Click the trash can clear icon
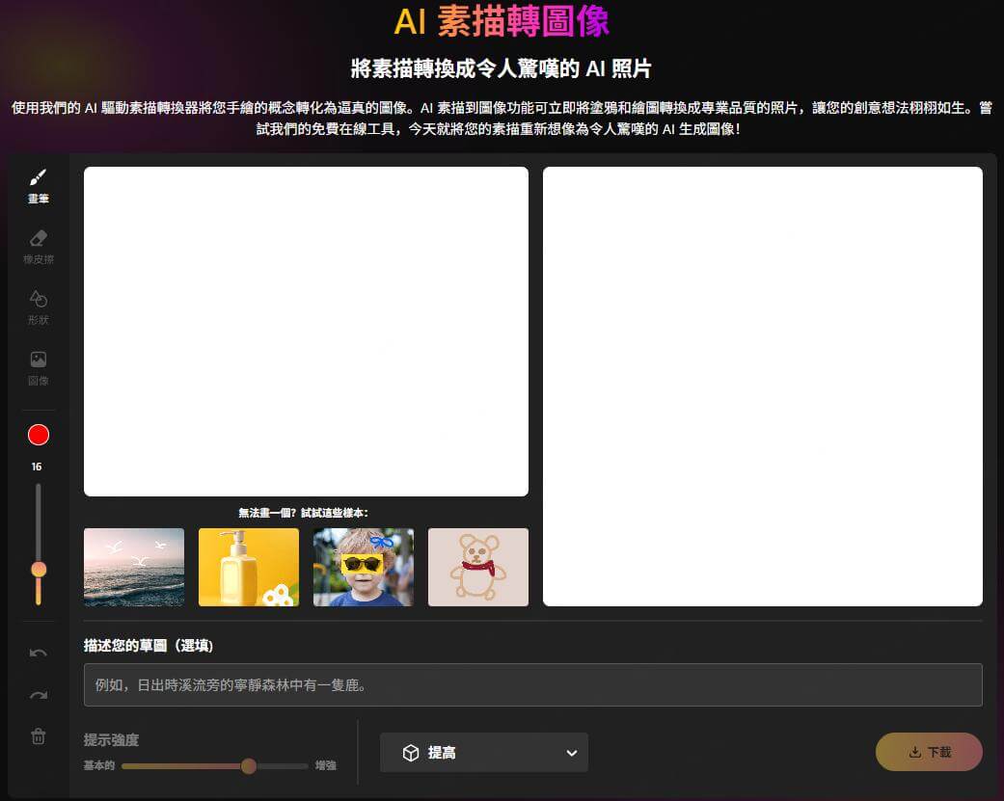The height and width of the screenshot is (801, 1004). tap(39, 736)
